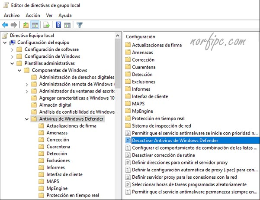
Task: Open Informes folder in right pane
Action: [141, 89]
